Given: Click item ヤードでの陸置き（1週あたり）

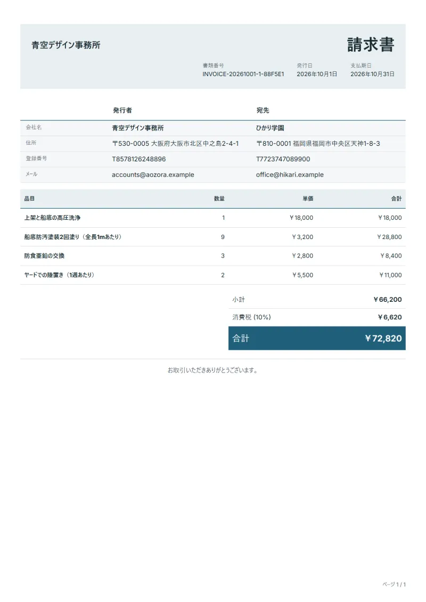Looking at the screenshot, I should tap(59, 275).
